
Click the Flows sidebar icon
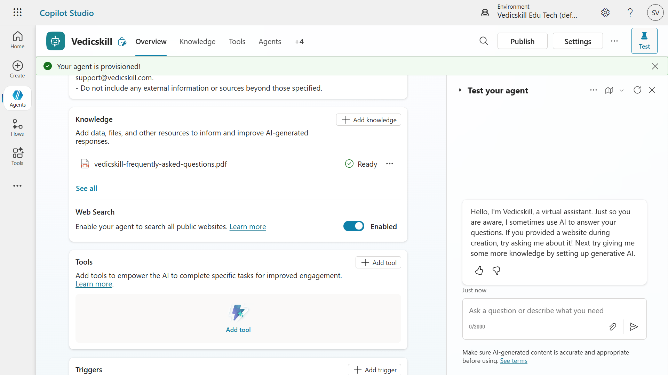click(x=17, y=127)
